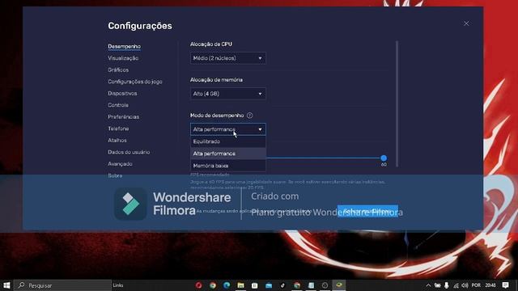This screenshot has height=291, width=518.
Task: Go to Configurações do jogo
Action: click(135, 82)
